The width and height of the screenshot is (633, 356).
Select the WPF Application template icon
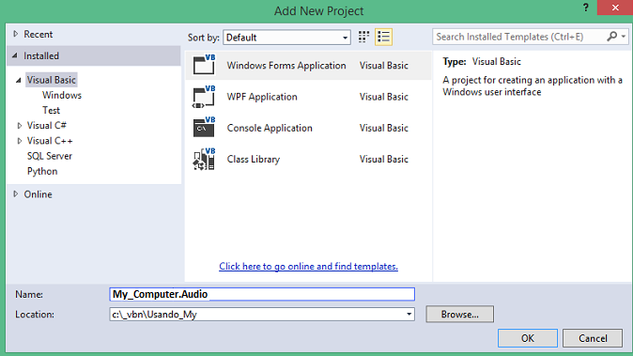(x=204, y=97)
